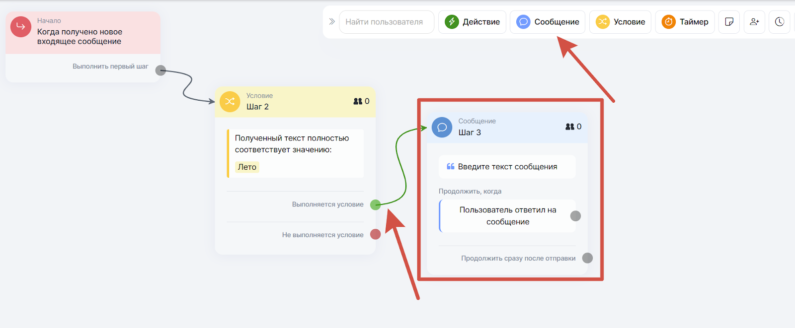This screenshot has width=795, height=328.
Task: Click Продолжить сразу после отправки connector dot
Action: (587, 258)
